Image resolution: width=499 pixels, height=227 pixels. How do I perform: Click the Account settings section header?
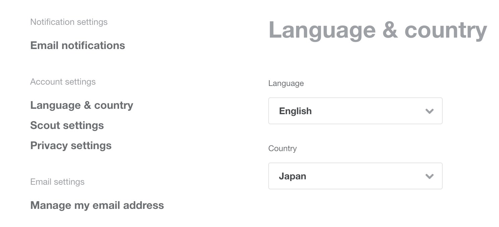coord(63,82)
